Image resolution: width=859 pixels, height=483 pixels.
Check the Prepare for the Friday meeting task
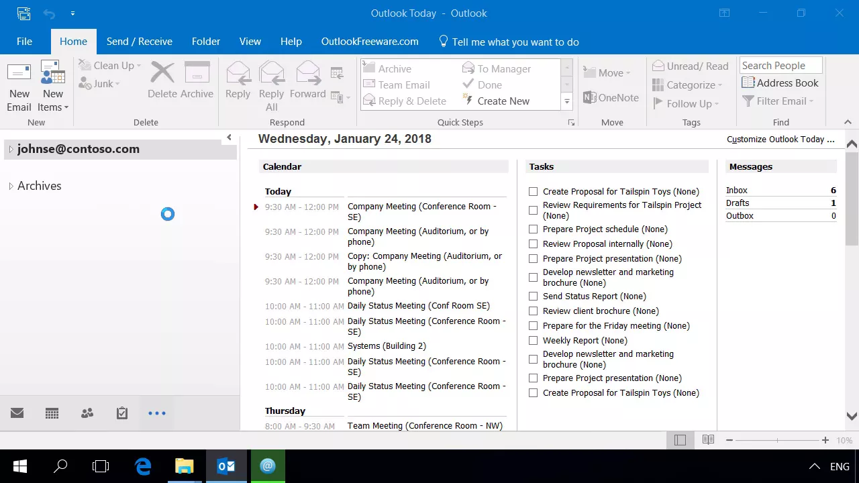point(534,326)
